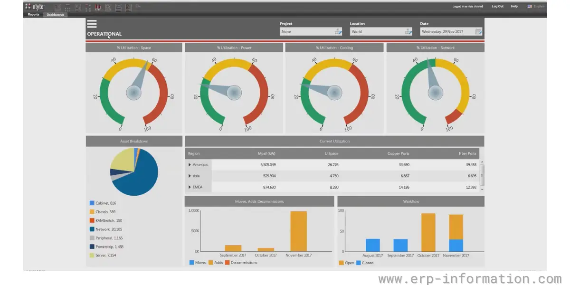Image resolution: width=570 pixels, height=285 pixels.
Task: Open the hamburger menu above OPERATIONAL
Action: 92,24
